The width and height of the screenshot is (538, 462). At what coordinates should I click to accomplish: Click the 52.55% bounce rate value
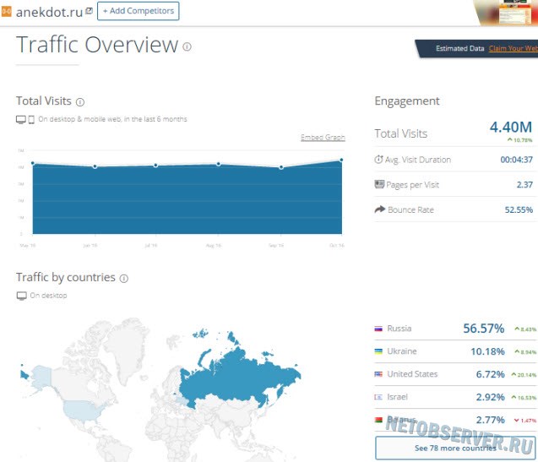(x=519, y=209)
